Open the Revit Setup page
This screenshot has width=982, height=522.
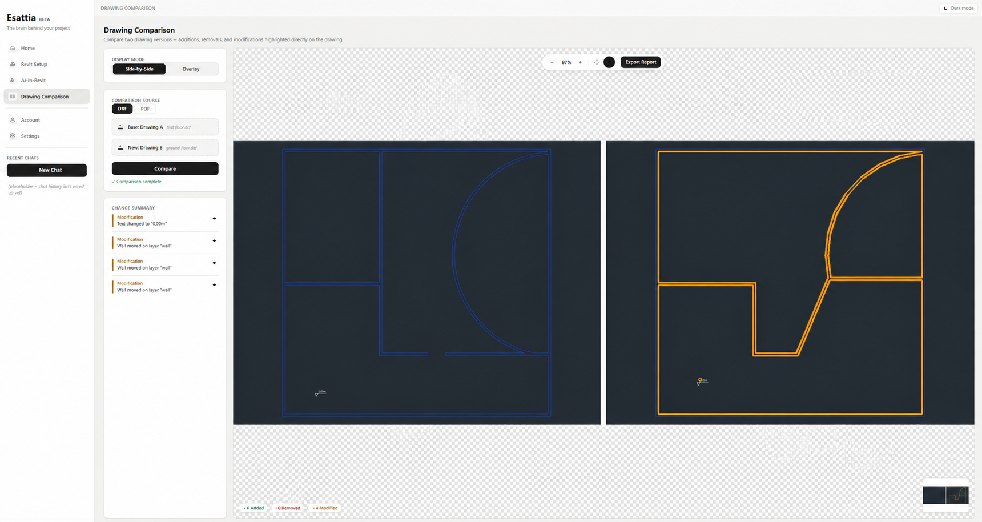pyautogui.click(x=46, y=64)
